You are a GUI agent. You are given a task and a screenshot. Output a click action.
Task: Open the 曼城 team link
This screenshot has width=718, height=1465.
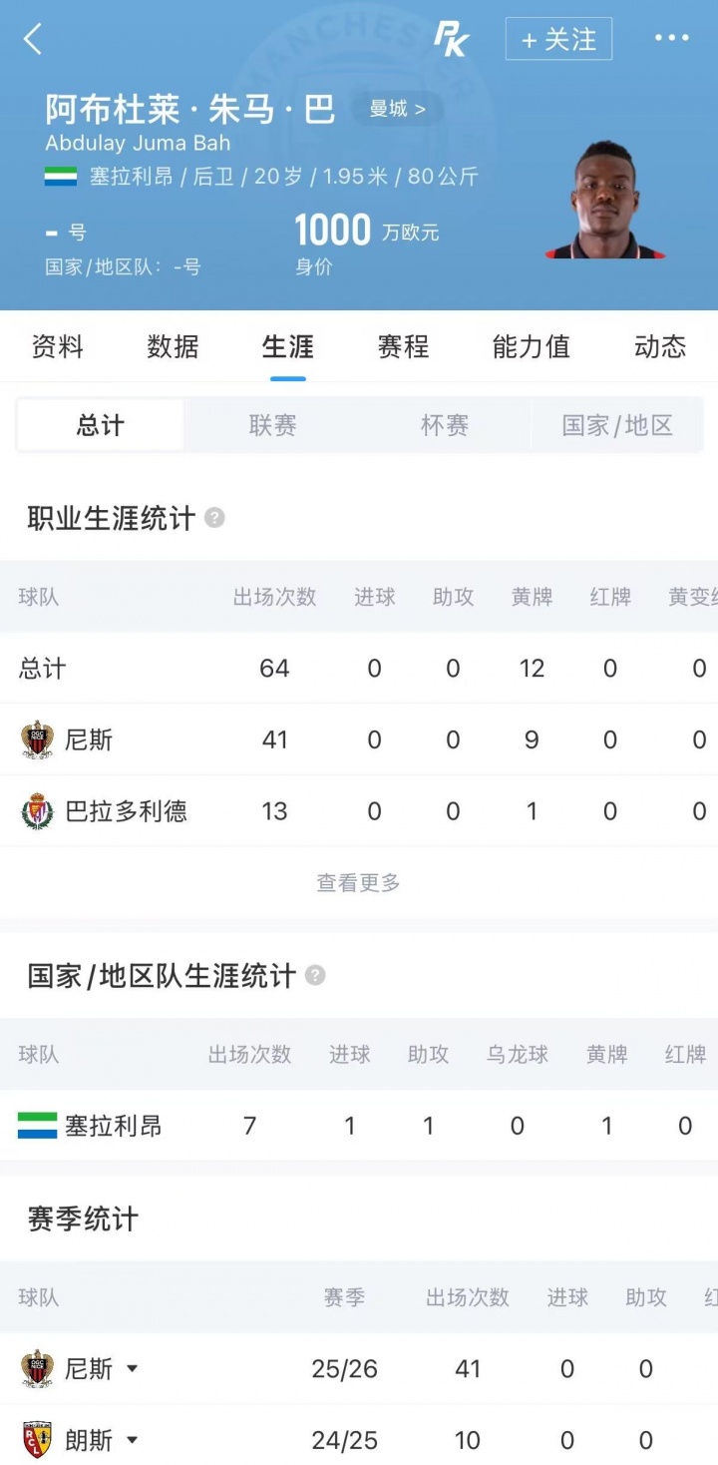click(397, 109)
